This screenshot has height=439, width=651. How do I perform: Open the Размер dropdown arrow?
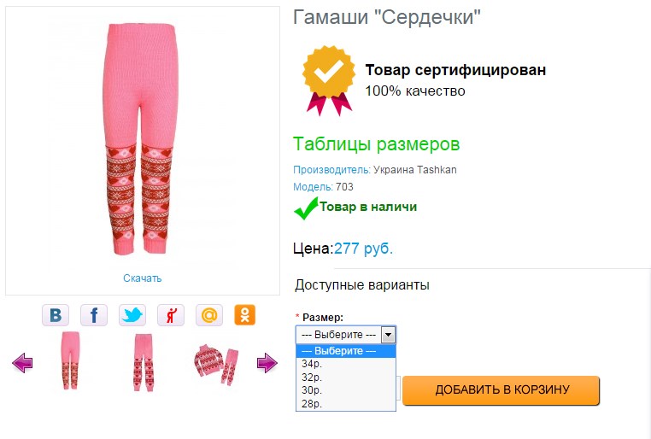[x=388, y=335]
